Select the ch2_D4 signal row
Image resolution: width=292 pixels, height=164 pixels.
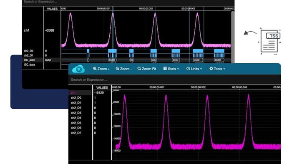pyautogui.click(x=76, y=118)
